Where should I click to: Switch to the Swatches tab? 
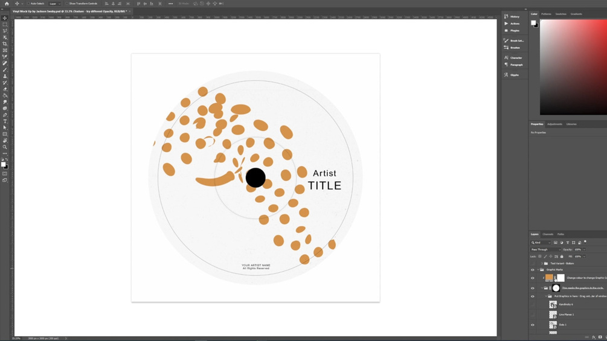click(560, 14)
